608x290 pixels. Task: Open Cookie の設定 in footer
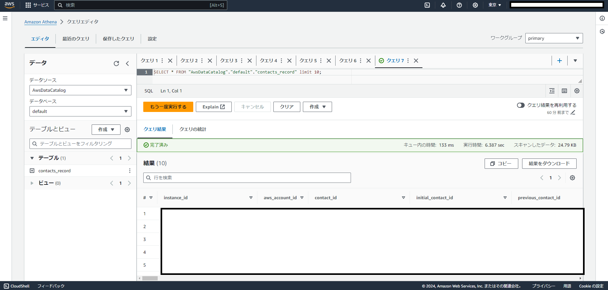pos(591,286)
